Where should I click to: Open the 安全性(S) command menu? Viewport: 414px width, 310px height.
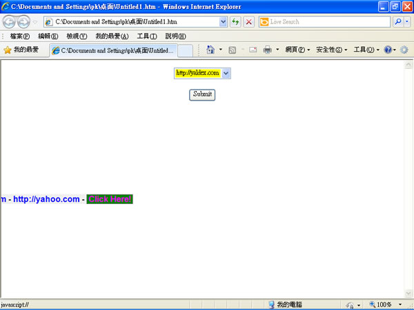(x=332, y=50)
